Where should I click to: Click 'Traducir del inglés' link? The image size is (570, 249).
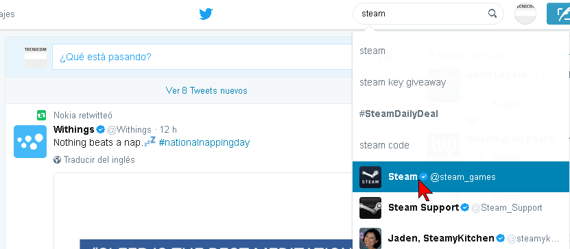tap(99, 159)
